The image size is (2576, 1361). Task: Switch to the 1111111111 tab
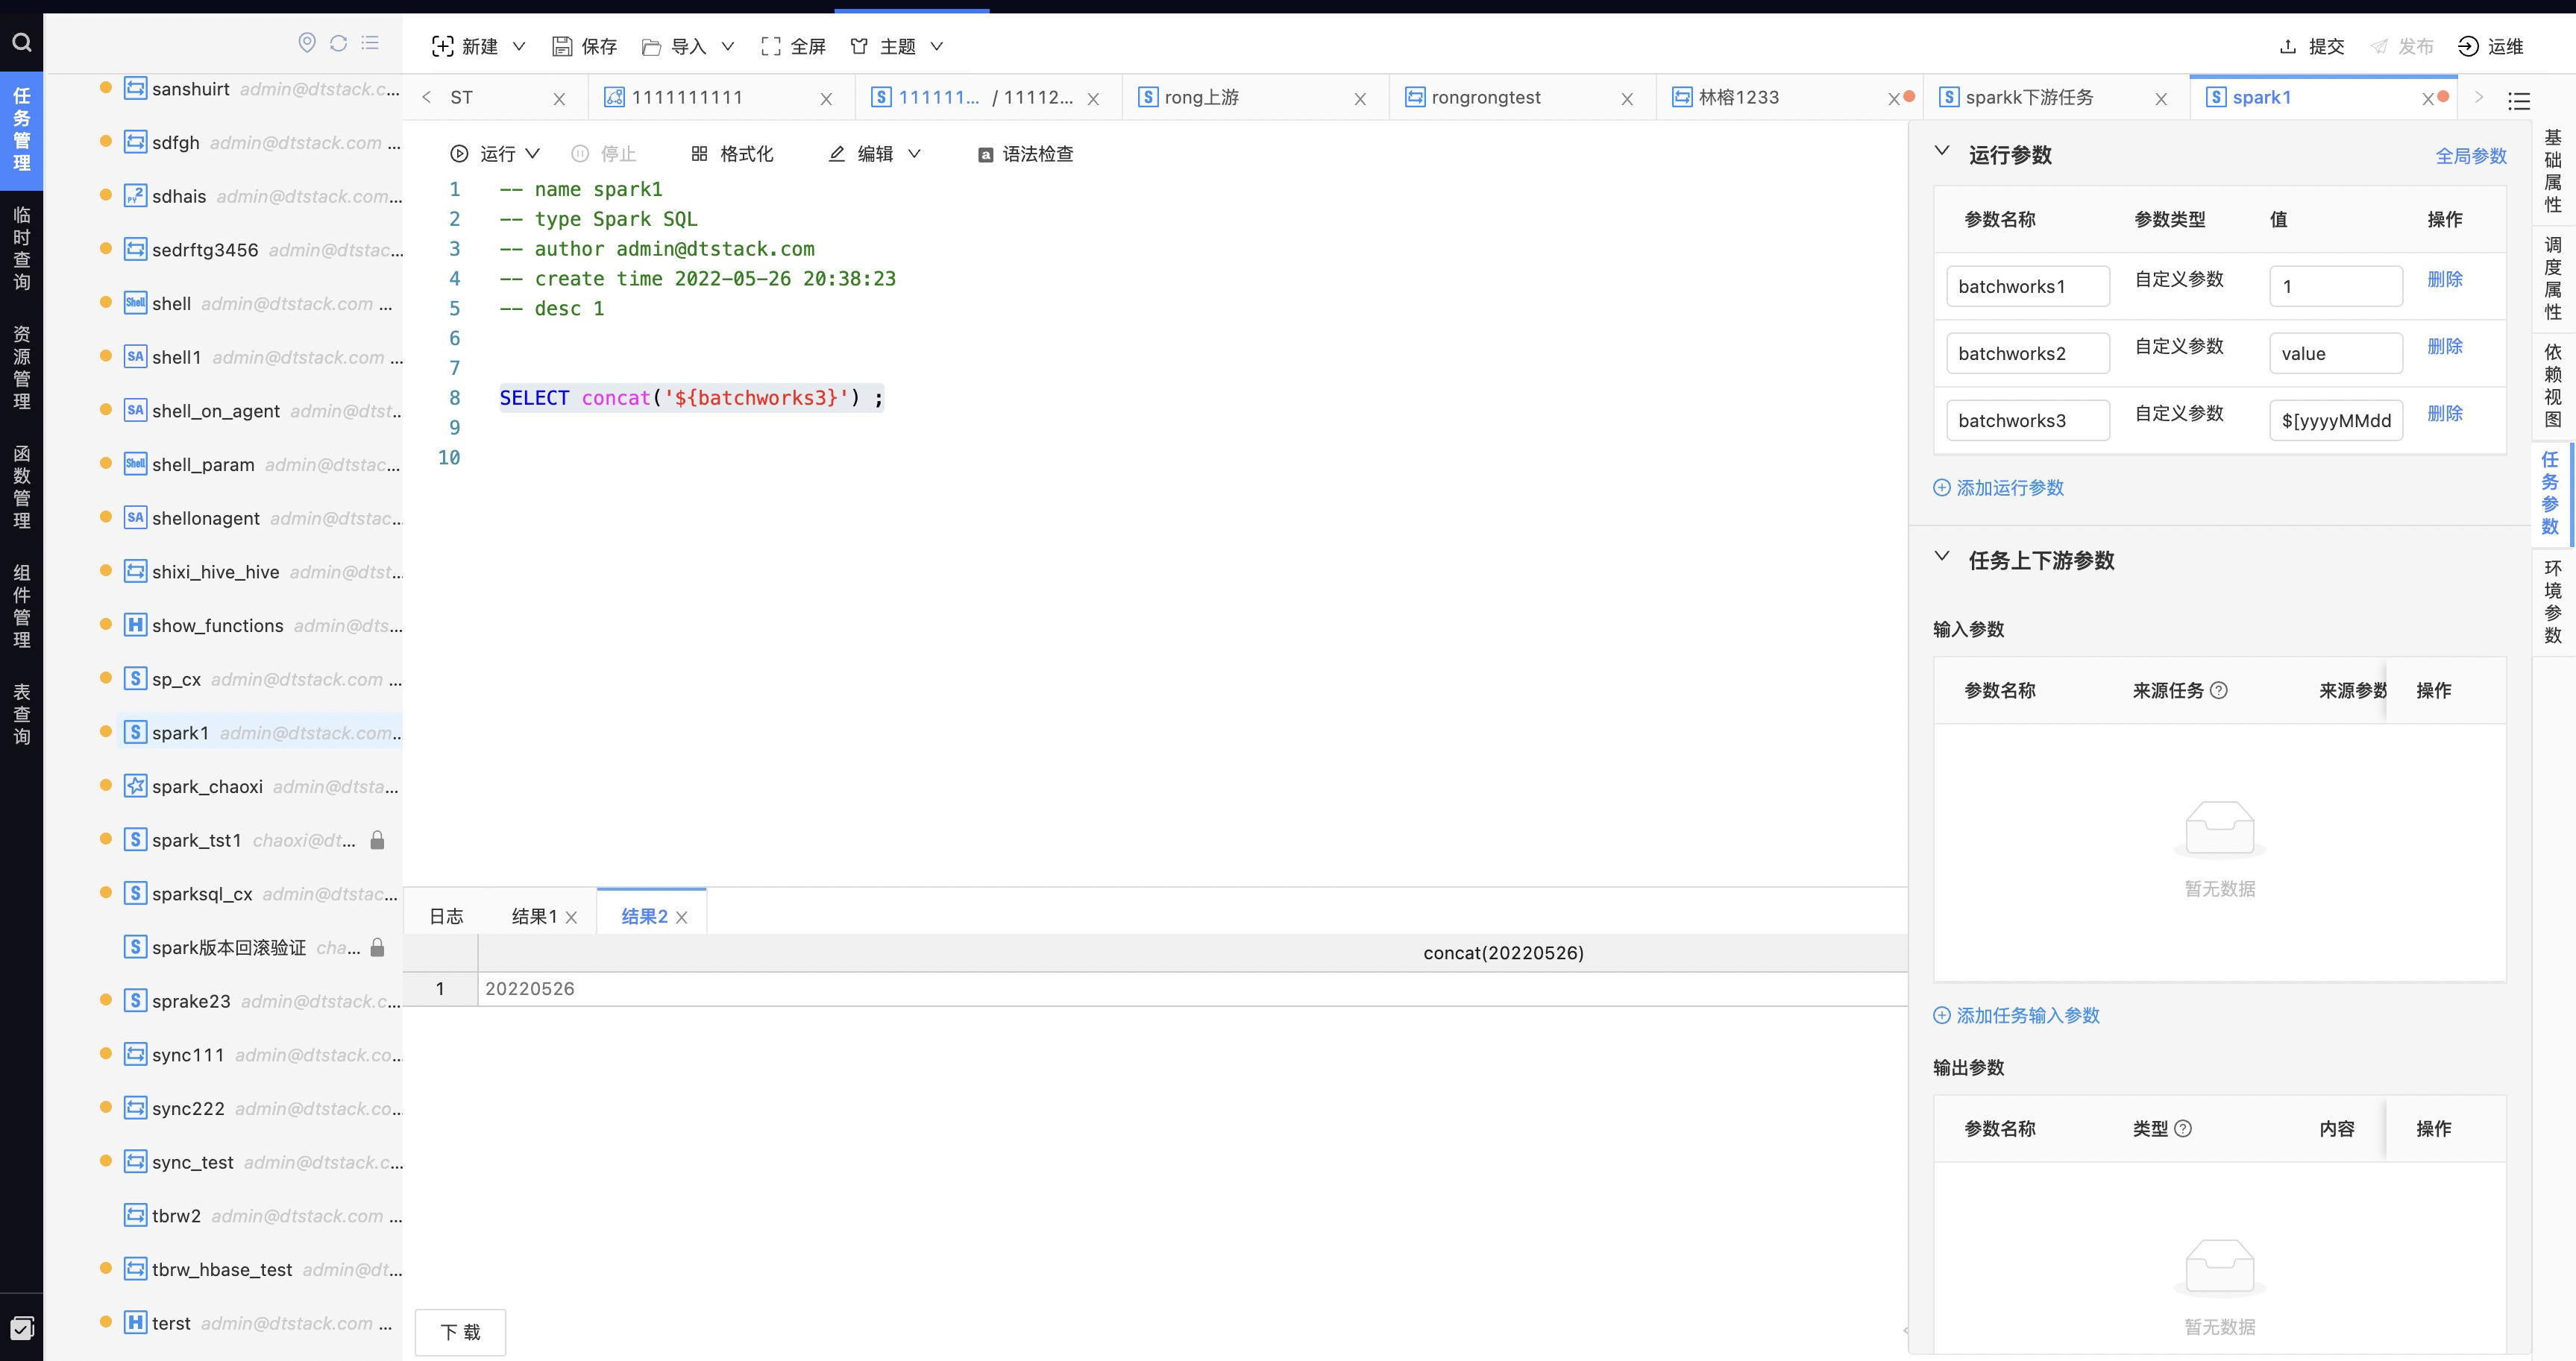pyautogui.click(x=687, y=97)
